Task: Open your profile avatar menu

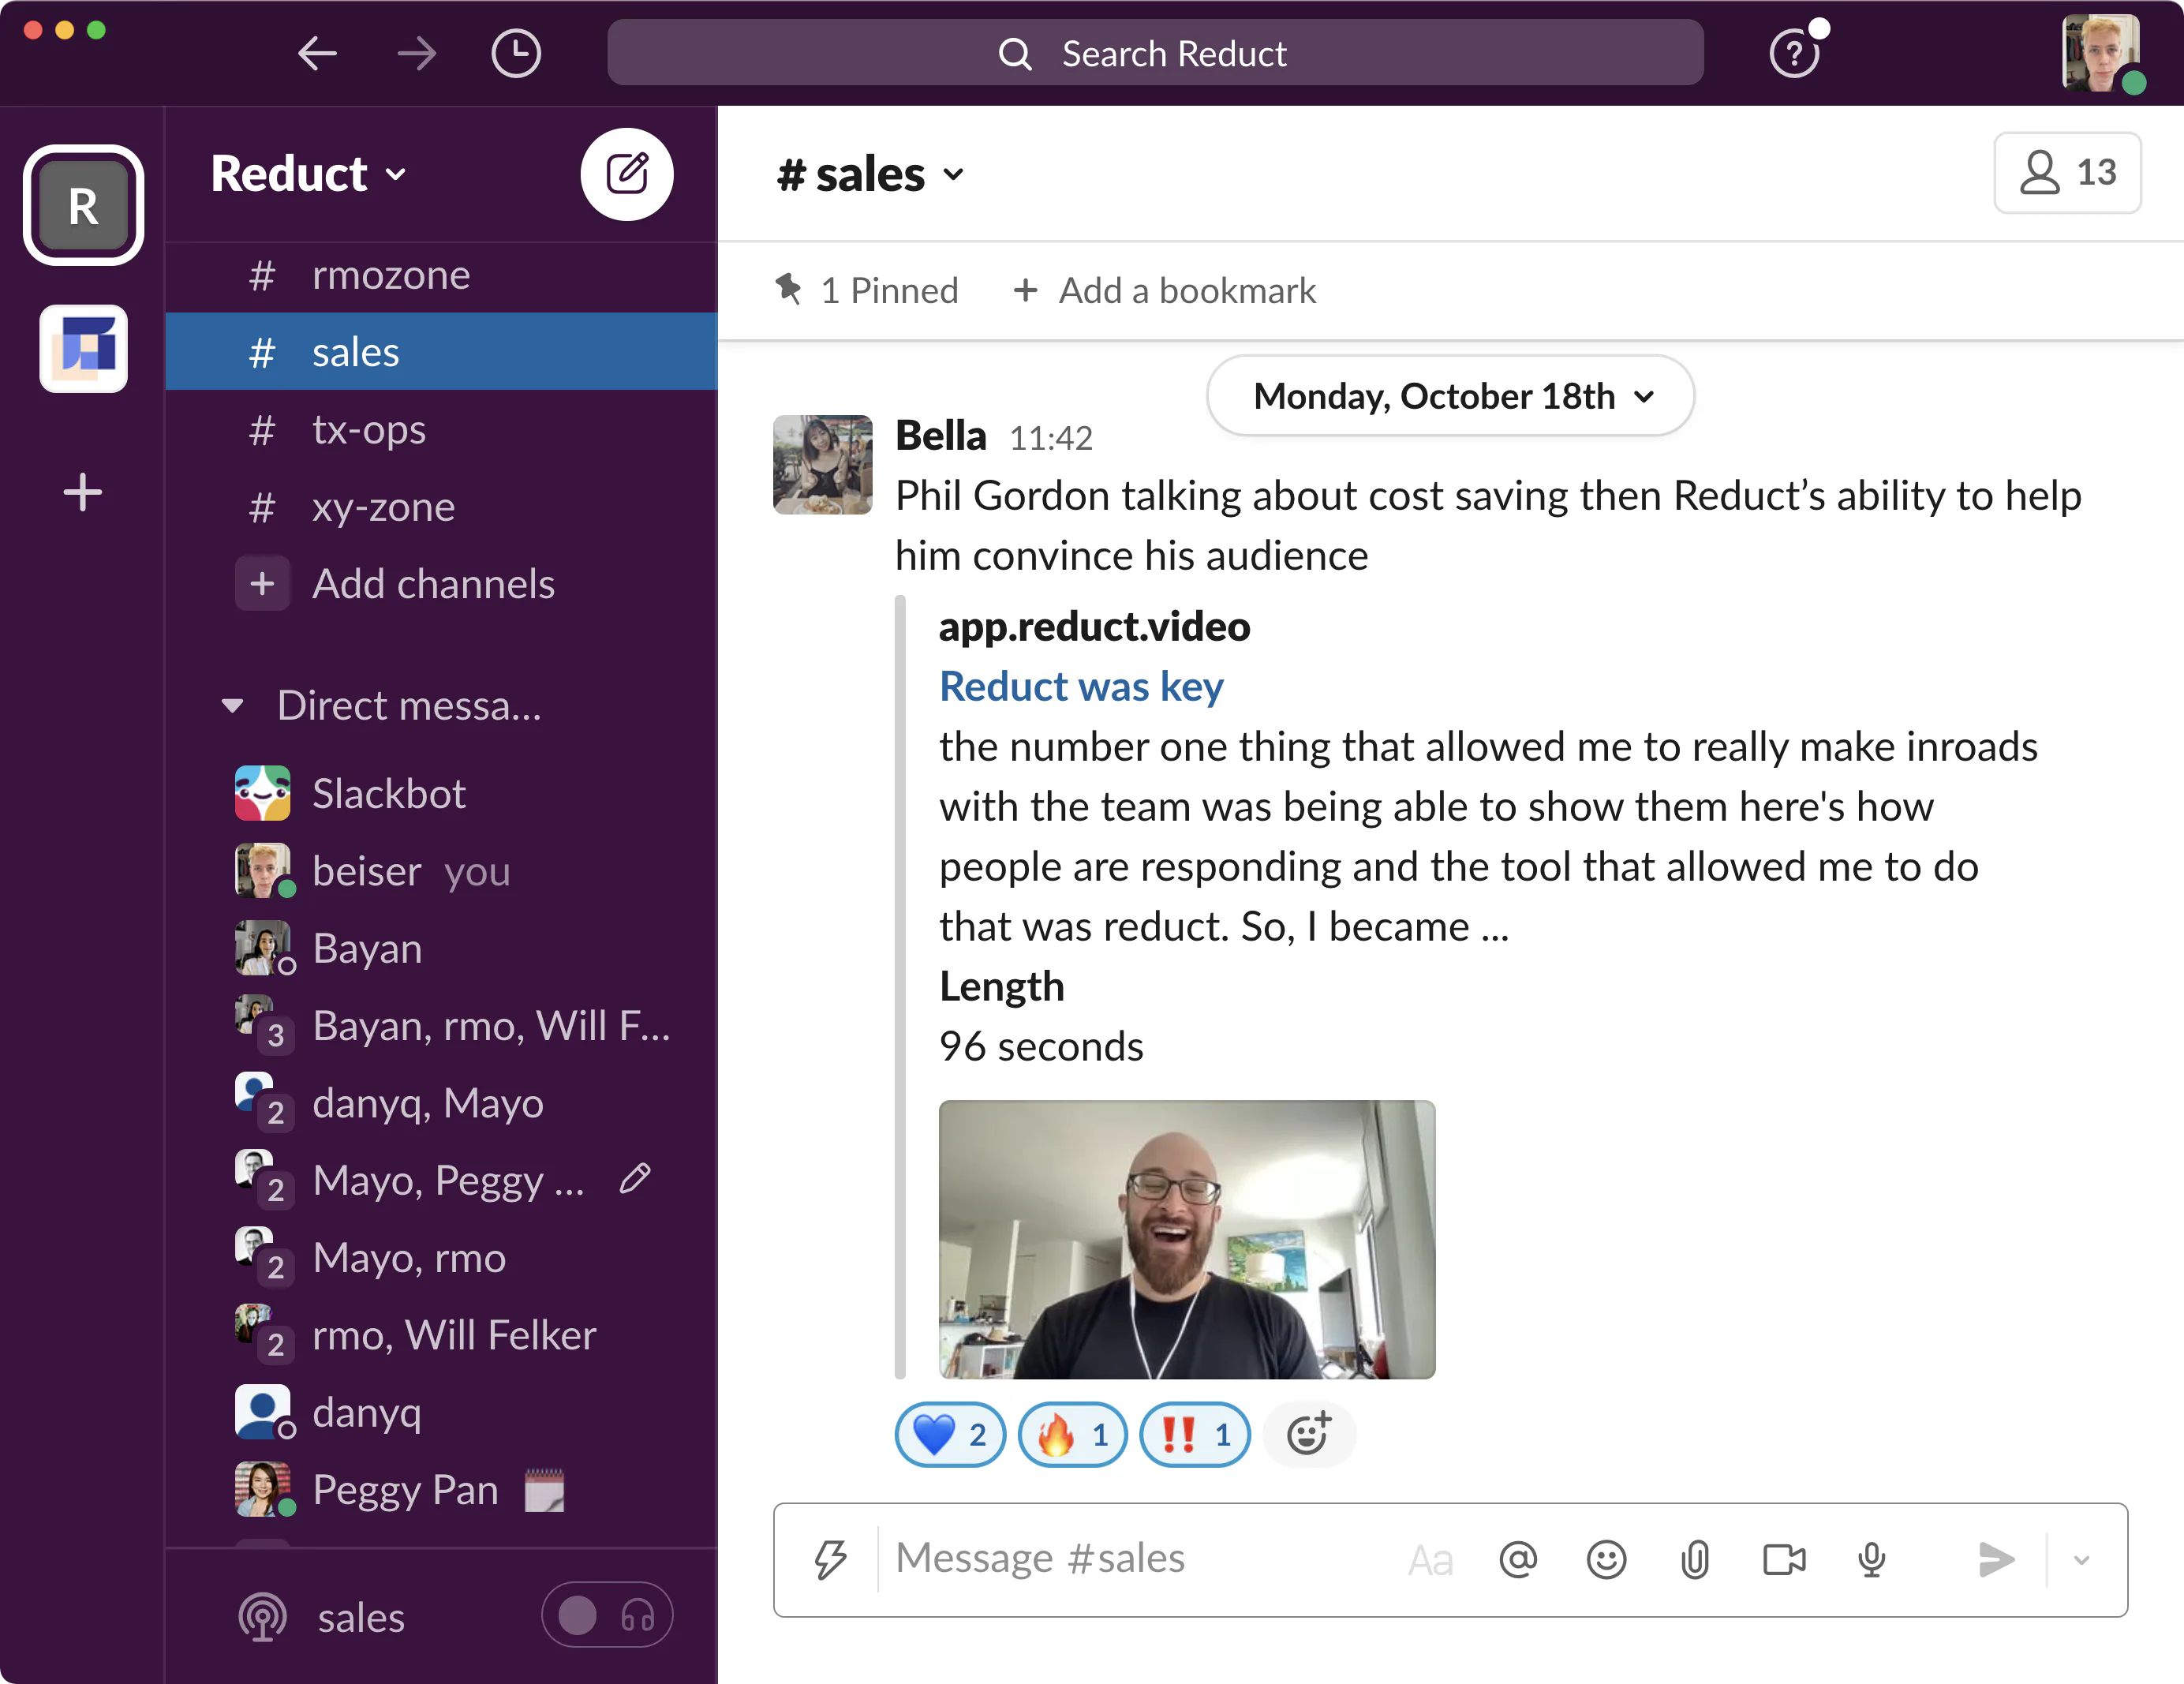Action: click(2101, 53)
